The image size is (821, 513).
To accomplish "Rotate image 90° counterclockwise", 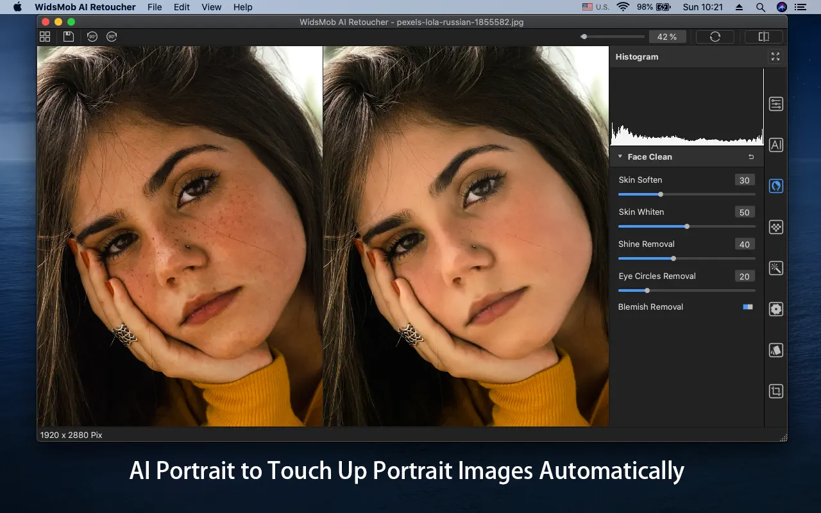I will click(x=92, y=37).
